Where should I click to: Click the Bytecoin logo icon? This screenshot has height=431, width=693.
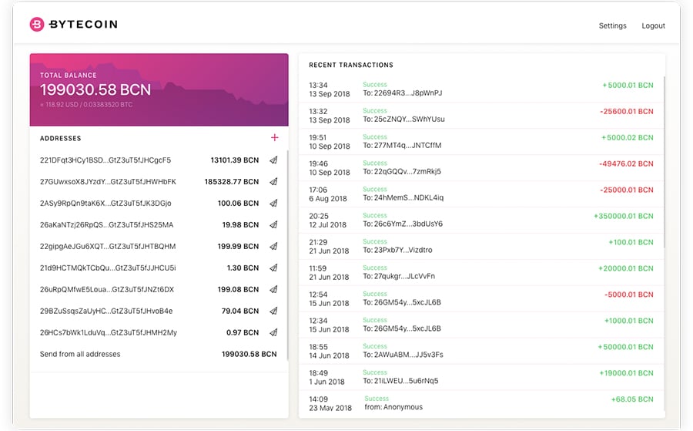pyautogui.click(x=37, y=25)
